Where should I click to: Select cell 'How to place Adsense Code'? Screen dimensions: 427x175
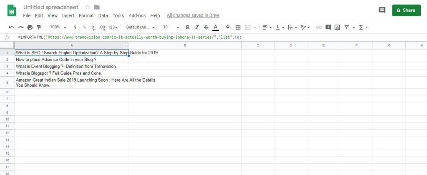[x=72, y=60]
